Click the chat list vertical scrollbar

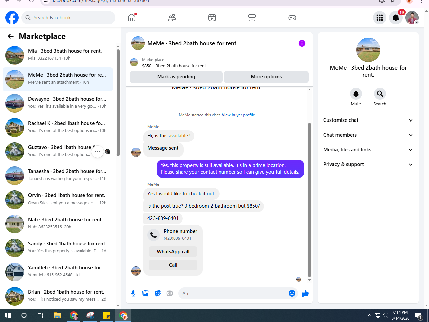[118, 102]
